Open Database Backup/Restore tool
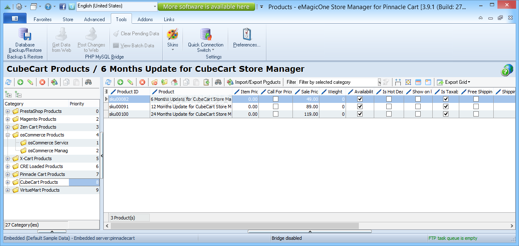Viewport: 519px width, 246px height. pyautogui.click(x=25, y=41)
